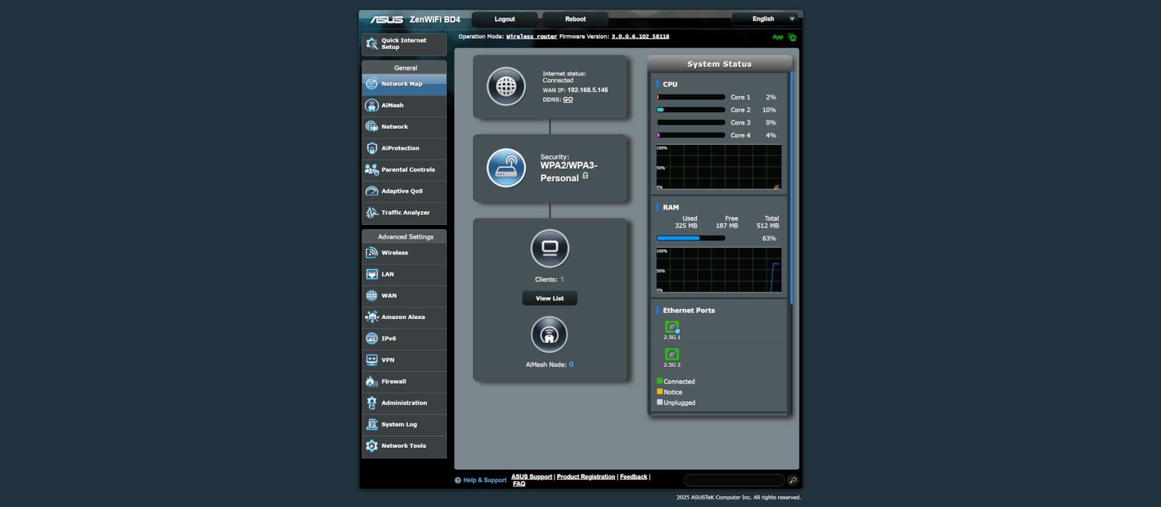Click the DDNS GO link
This screenshot has height=507, width=1161.
568,100
